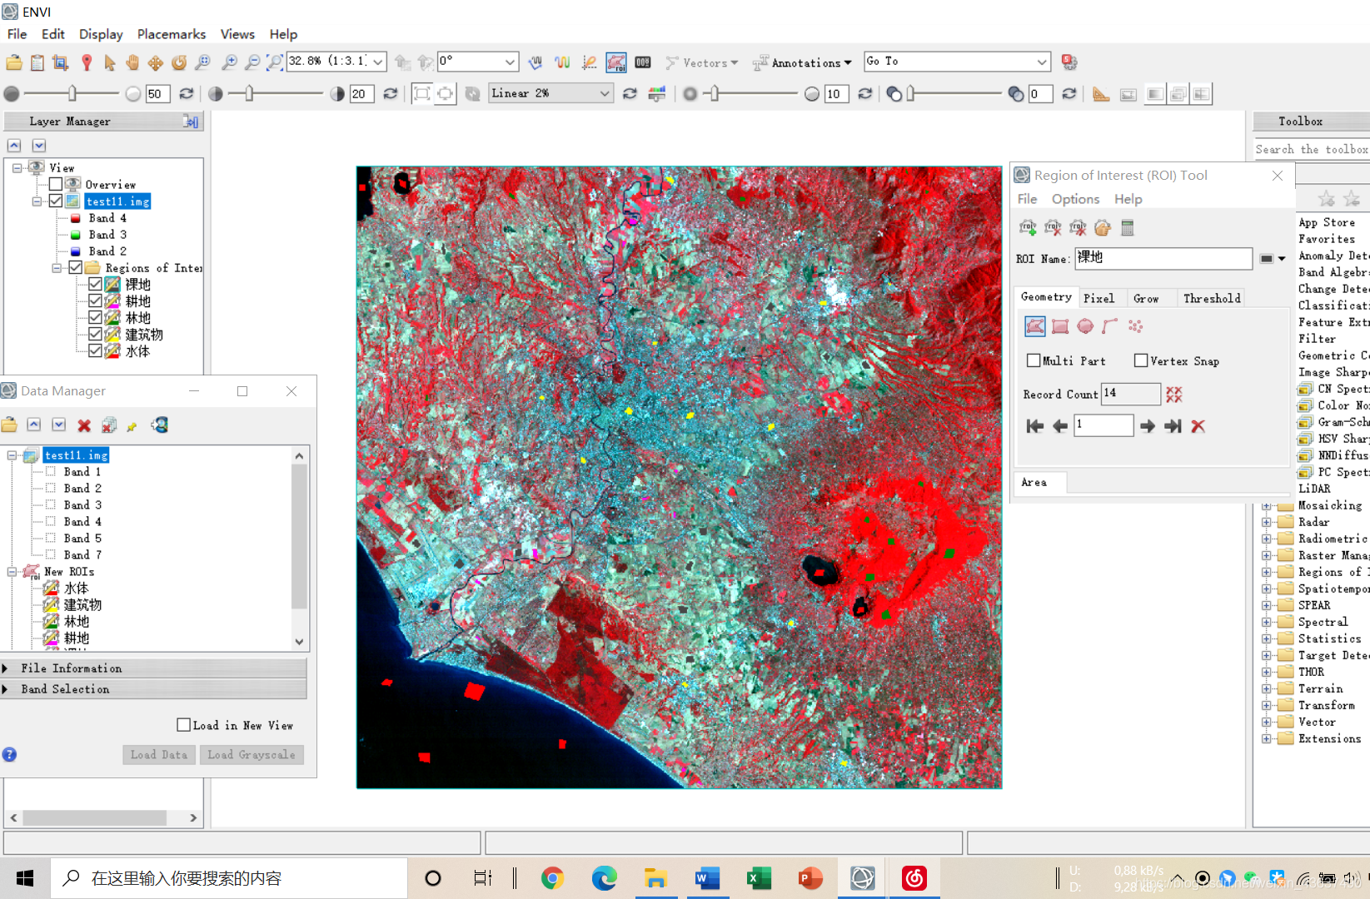Open the Placemarks menu

(172, 34)
